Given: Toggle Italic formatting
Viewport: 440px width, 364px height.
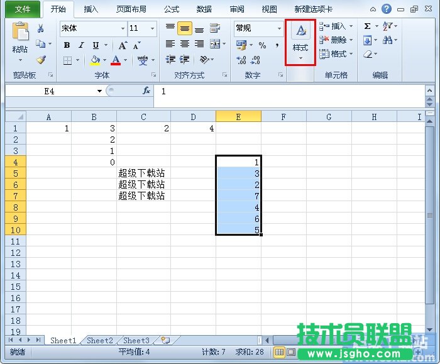Looking at the screenshot, I should tap(81, 45).
